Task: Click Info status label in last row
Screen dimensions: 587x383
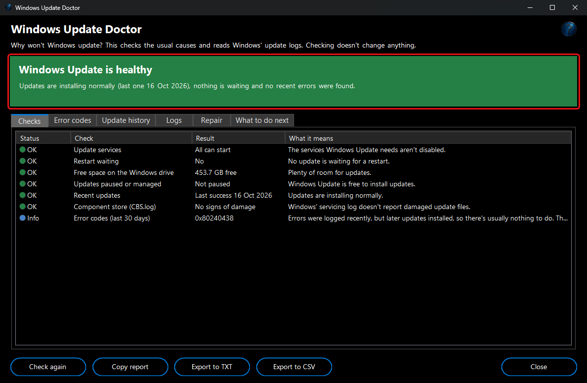Action: click(33, 218)
